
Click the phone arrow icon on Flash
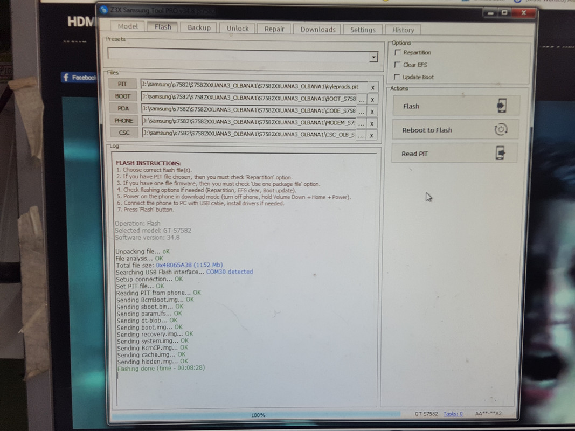tap(502, 106)
